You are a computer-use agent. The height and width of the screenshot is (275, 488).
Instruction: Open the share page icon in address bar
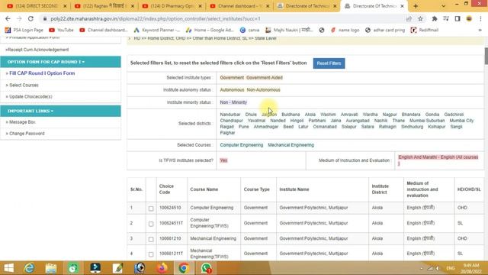(x=409, y=18)
